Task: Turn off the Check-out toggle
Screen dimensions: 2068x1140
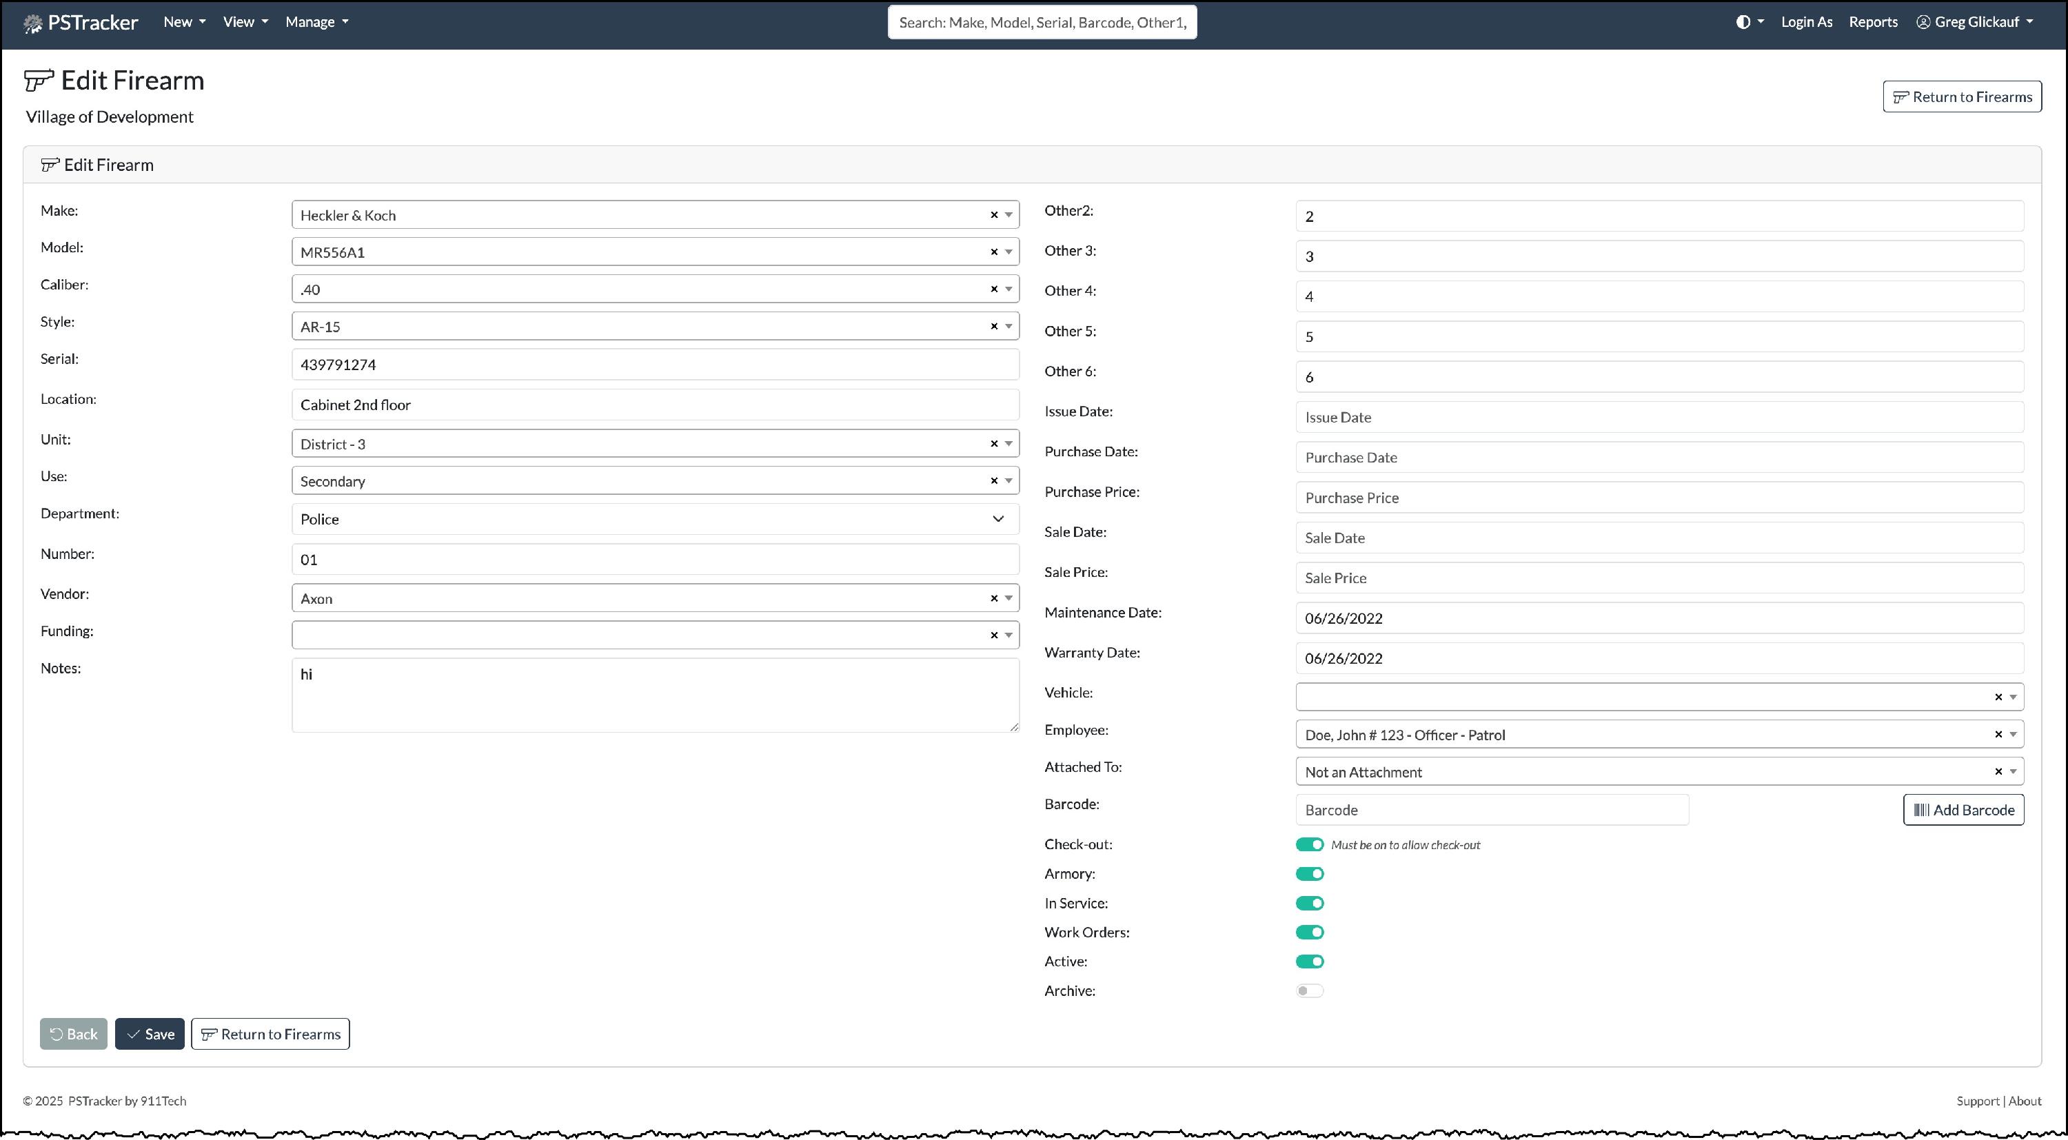Action: (1309, 844)
